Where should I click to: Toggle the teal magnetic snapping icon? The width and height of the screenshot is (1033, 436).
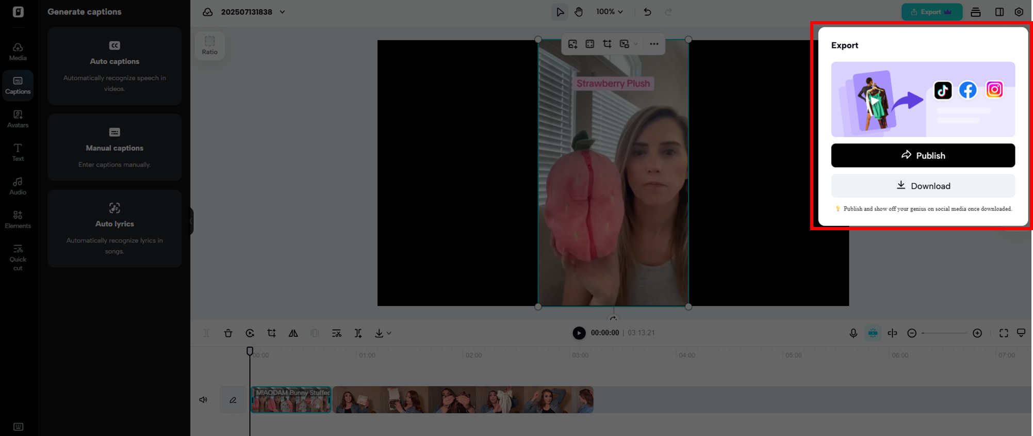click(x=873, y=333)
